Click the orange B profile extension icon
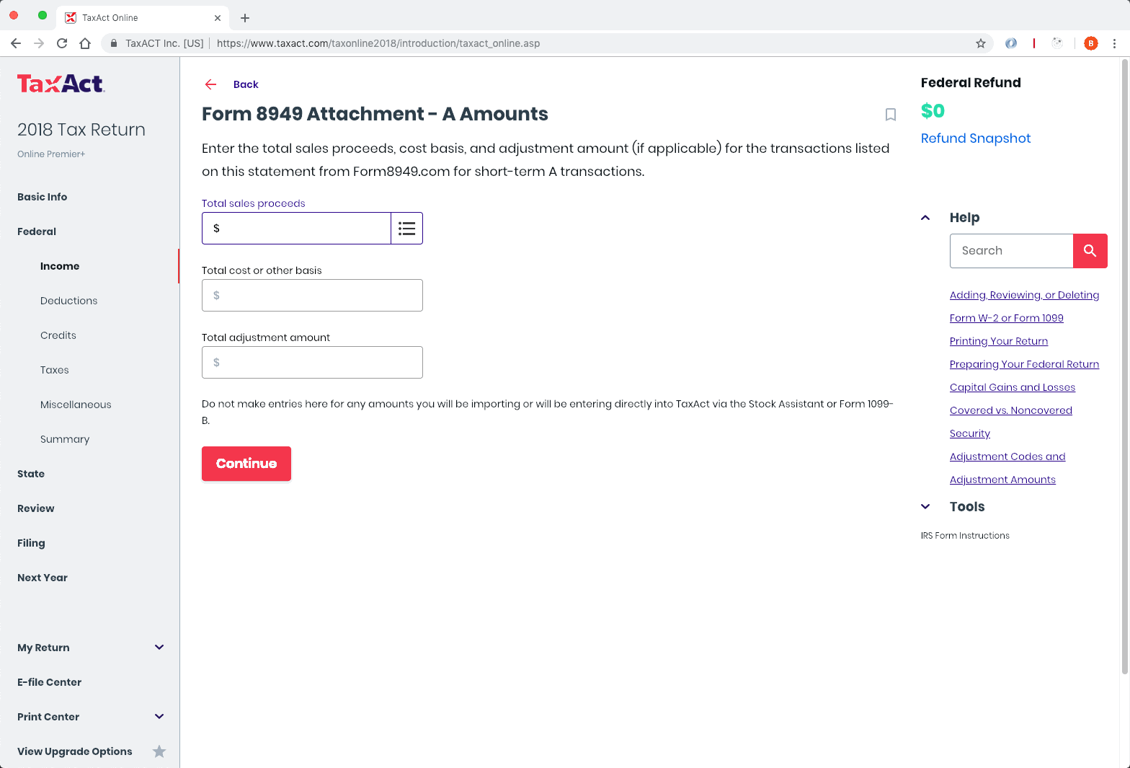This screenshot has height=768, width=1130. 1091,43
